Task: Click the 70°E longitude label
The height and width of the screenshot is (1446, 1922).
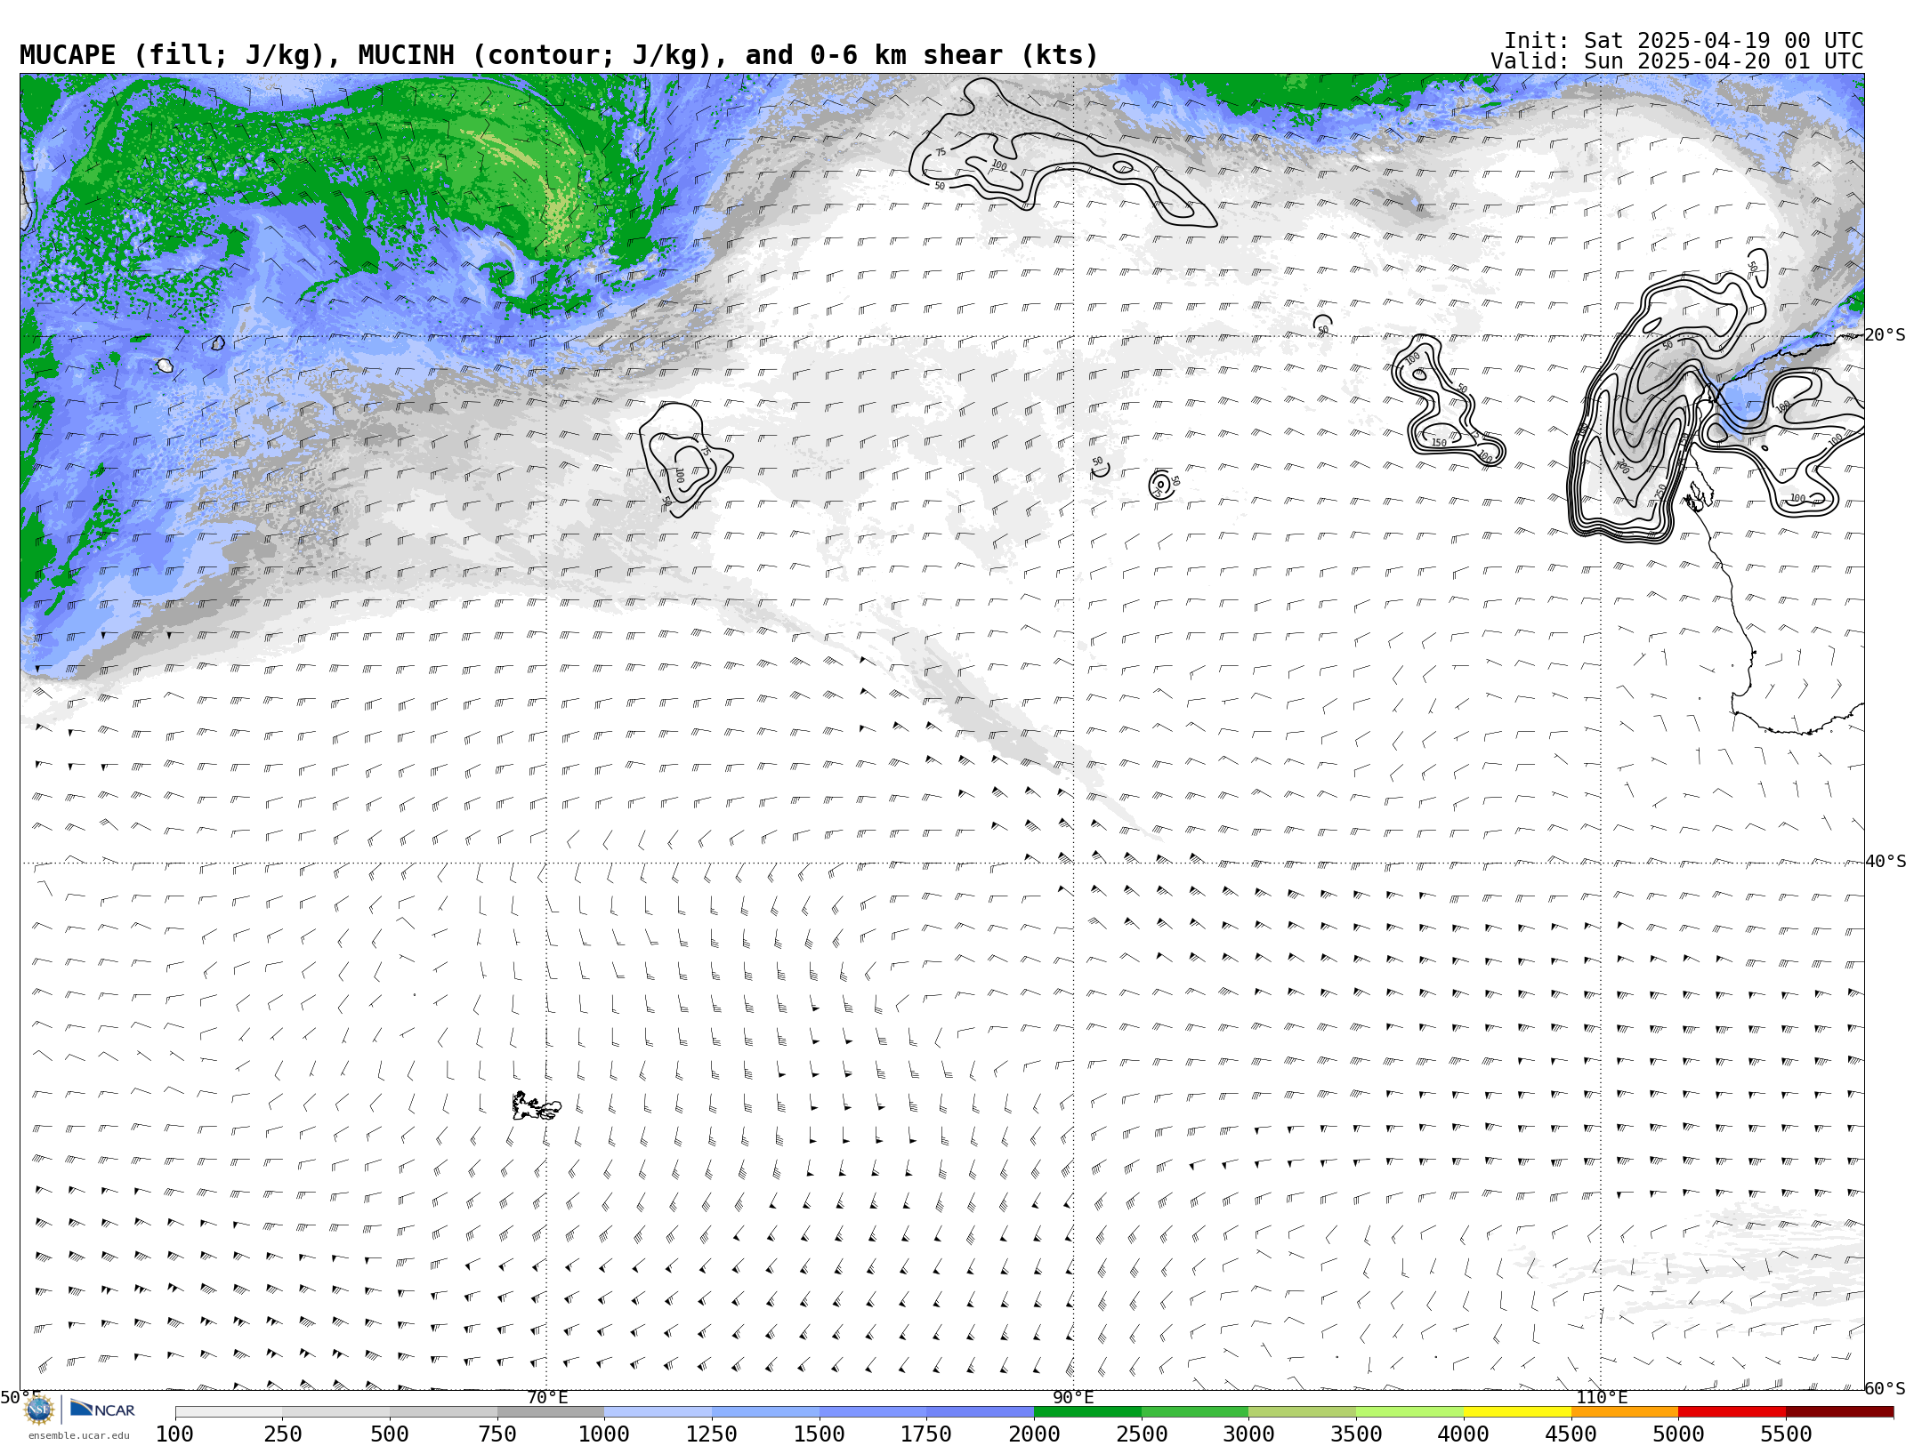Action: tap(547, 1398)
